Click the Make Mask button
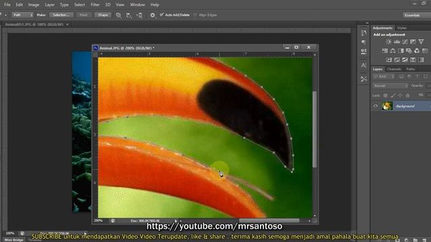Image resolution: width=431 pixels, height=242 pixels. click(x=84, y=15)
